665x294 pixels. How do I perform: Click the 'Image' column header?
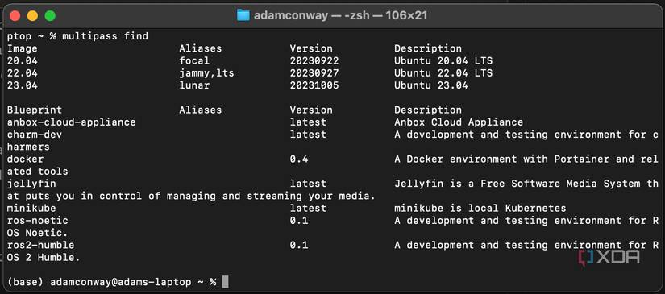(23, 48)
